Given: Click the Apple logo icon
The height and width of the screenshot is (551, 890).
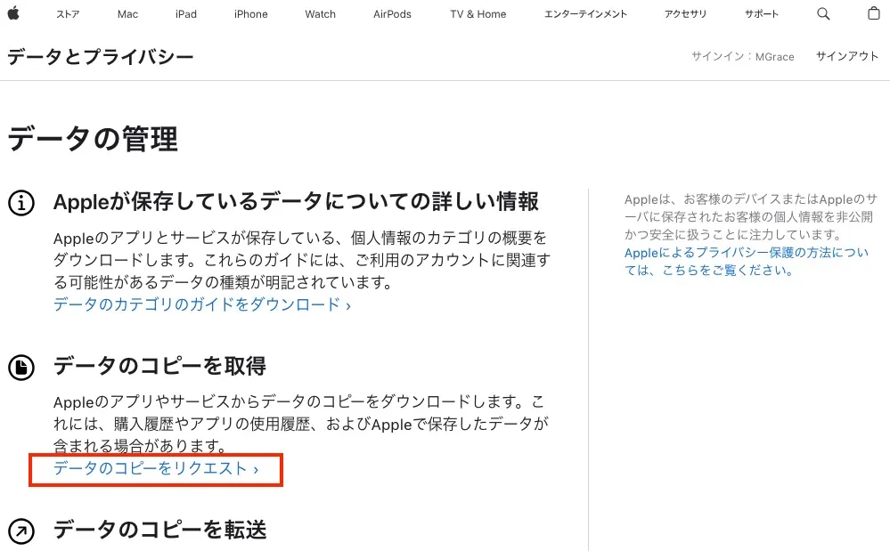Looking at the screenshot, I should [13, 13].
